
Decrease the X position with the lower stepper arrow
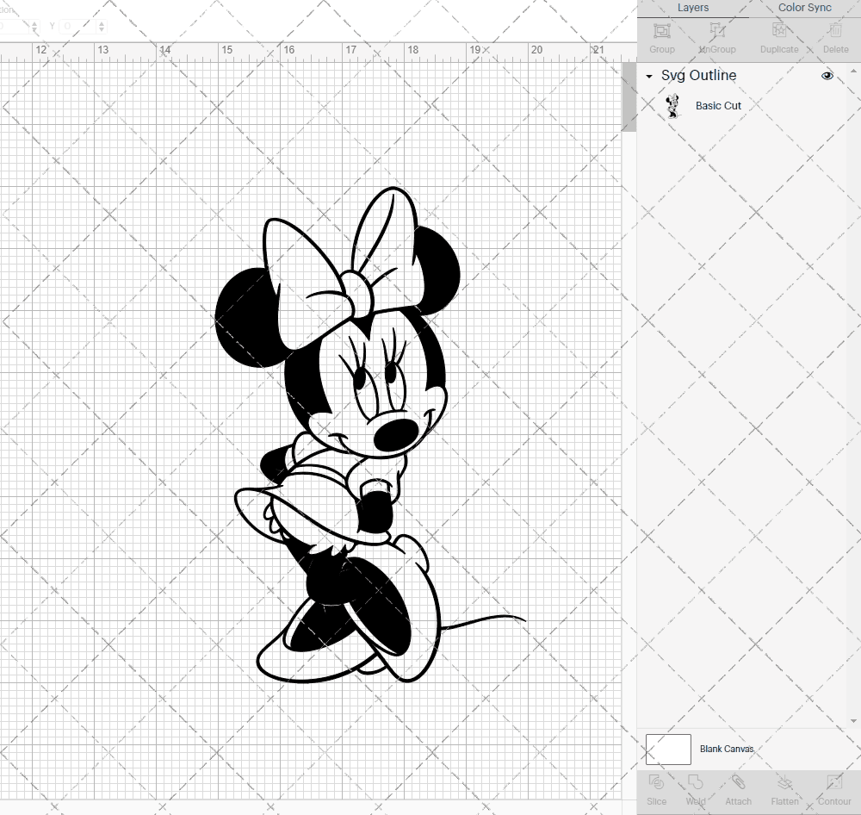point(34,29)
